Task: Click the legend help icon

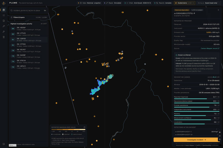Action: click(x=84, y=127)
